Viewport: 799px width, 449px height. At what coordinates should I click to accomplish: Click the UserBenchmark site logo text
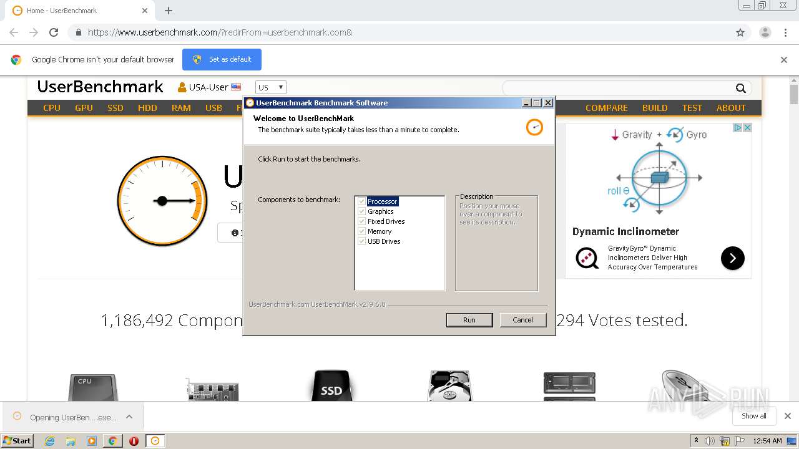click(100, 87)
